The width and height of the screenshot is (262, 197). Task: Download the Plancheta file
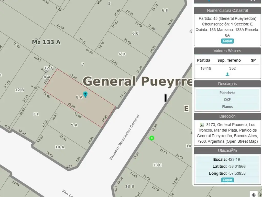227,93
